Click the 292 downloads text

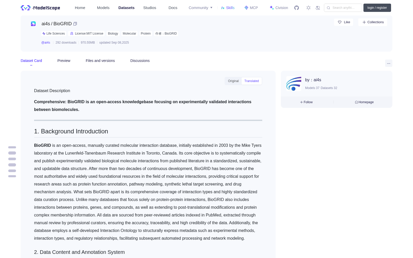(66, 43)
